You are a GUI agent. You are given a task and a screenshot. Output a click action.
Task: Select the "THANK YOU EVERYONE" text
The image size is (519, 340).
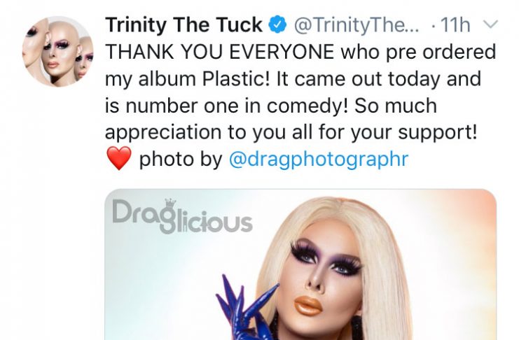pos(220,52)
